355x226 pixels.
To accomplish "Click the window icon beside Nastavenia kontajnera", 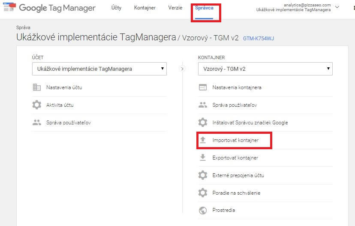I will pos(203,87).
